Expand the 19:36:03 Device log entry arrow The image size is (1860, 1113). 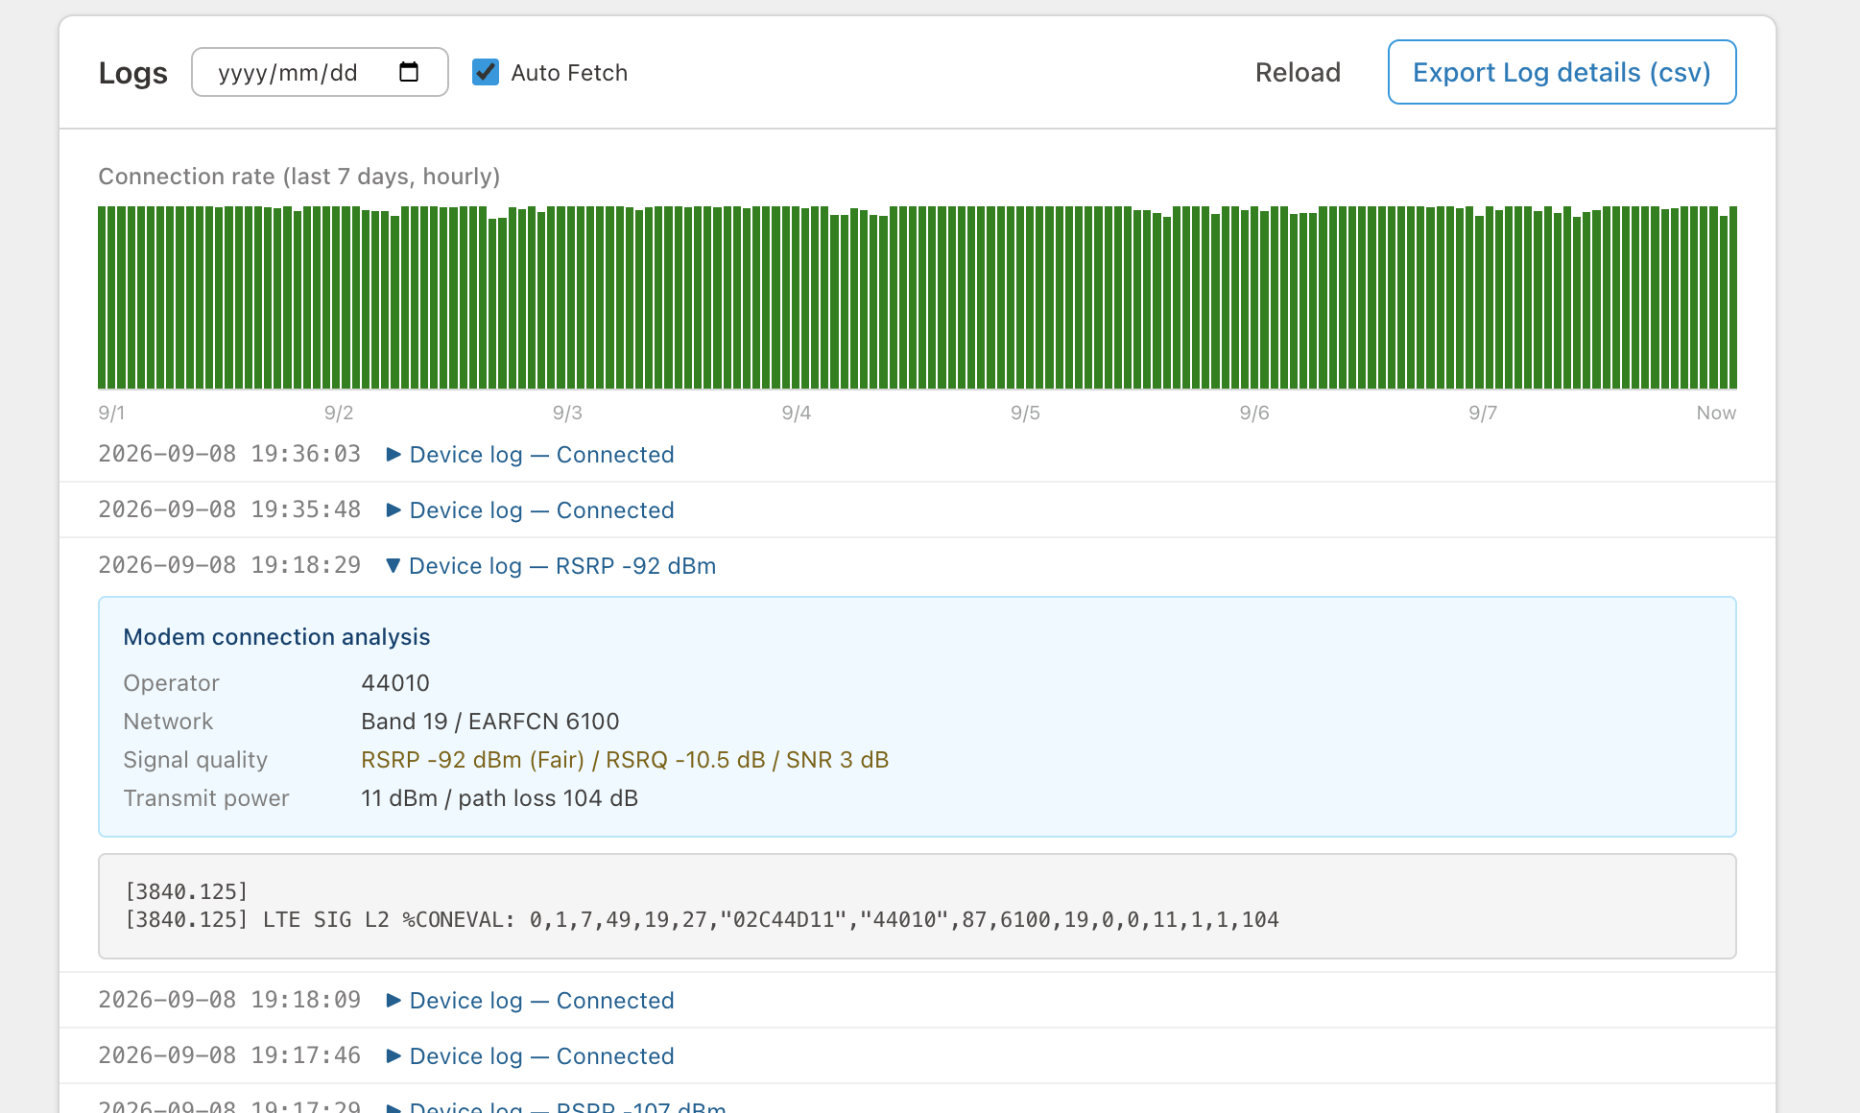coord(393,455)
